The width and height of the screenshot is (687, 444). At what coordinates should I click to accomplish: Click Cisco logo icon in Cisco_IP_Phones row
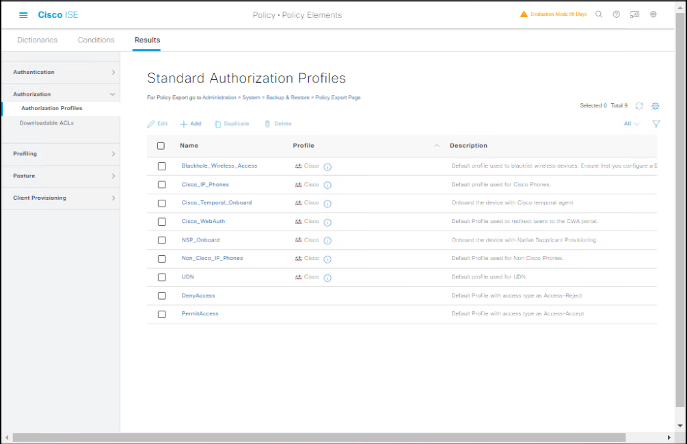(x=298, y=185)
